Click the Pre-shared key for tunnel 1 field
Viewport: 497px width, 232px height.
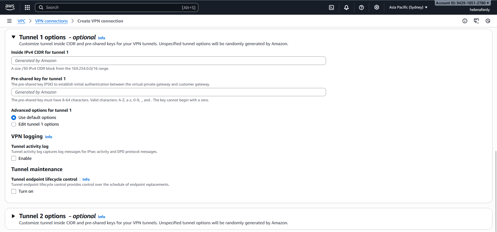[169, 92]
